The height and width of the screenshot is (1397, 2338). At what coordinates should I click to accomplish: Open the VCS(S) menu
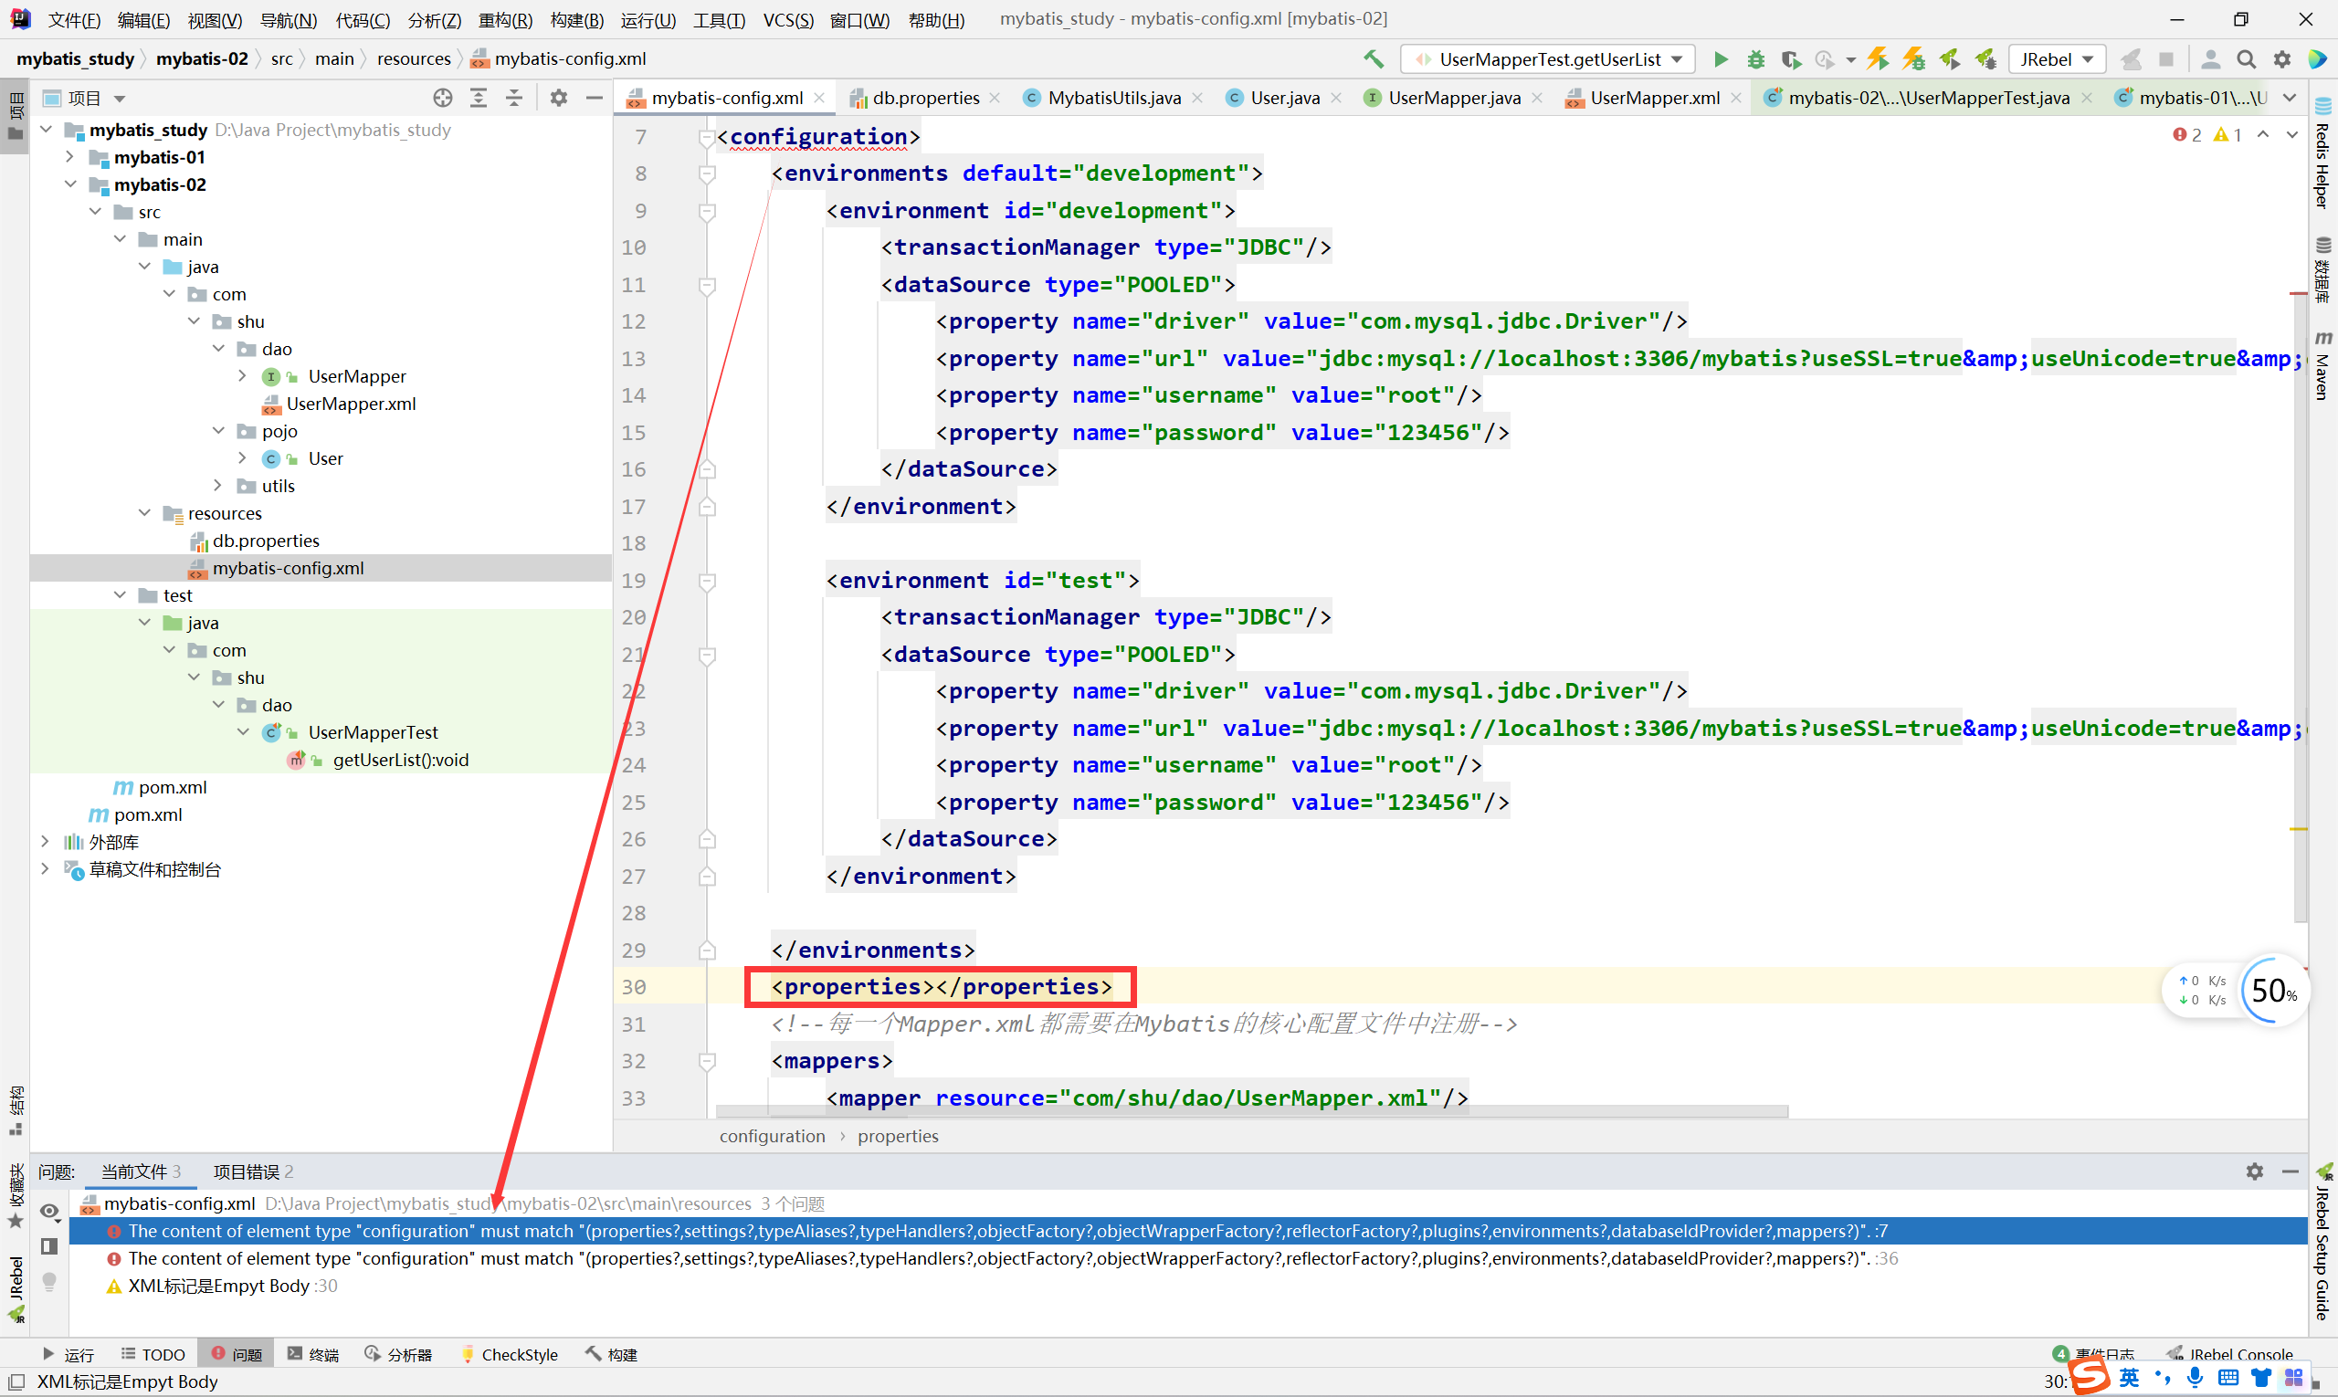(x=787, y=20)
